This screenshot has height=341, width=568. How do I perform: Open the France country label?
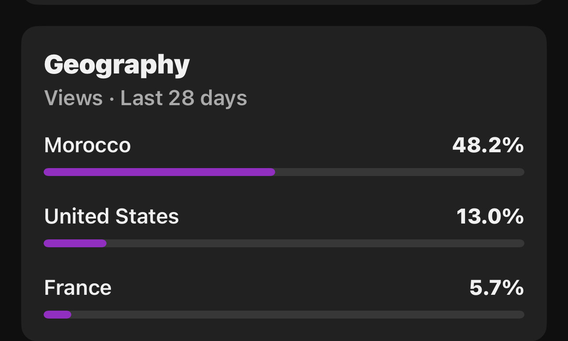click(77, 288)
